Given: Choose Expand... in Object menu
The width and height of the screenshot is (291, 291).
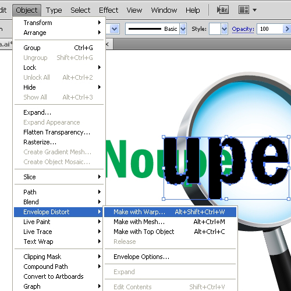Looking at the screenshot, I should point(59,112).
